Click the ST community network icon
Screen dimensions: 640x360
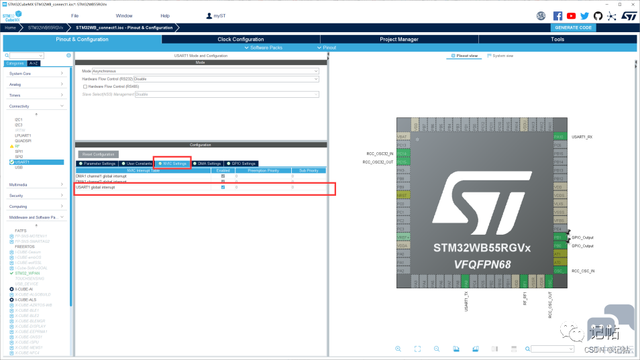tap(611, 16)
